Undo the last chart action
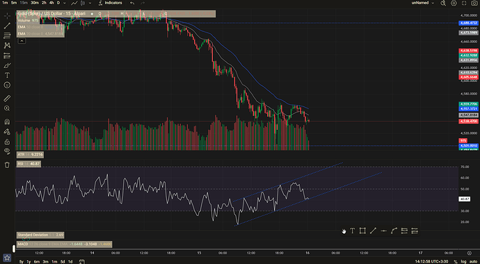This screenshot has width=480, height=264. pos(132,3)
